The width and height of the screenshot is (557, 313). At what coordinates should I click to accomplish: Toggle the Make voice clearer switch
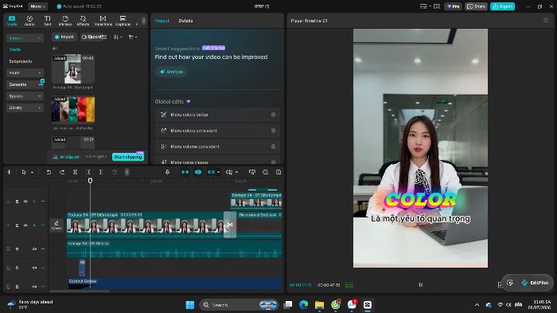(x=273, y=162)
